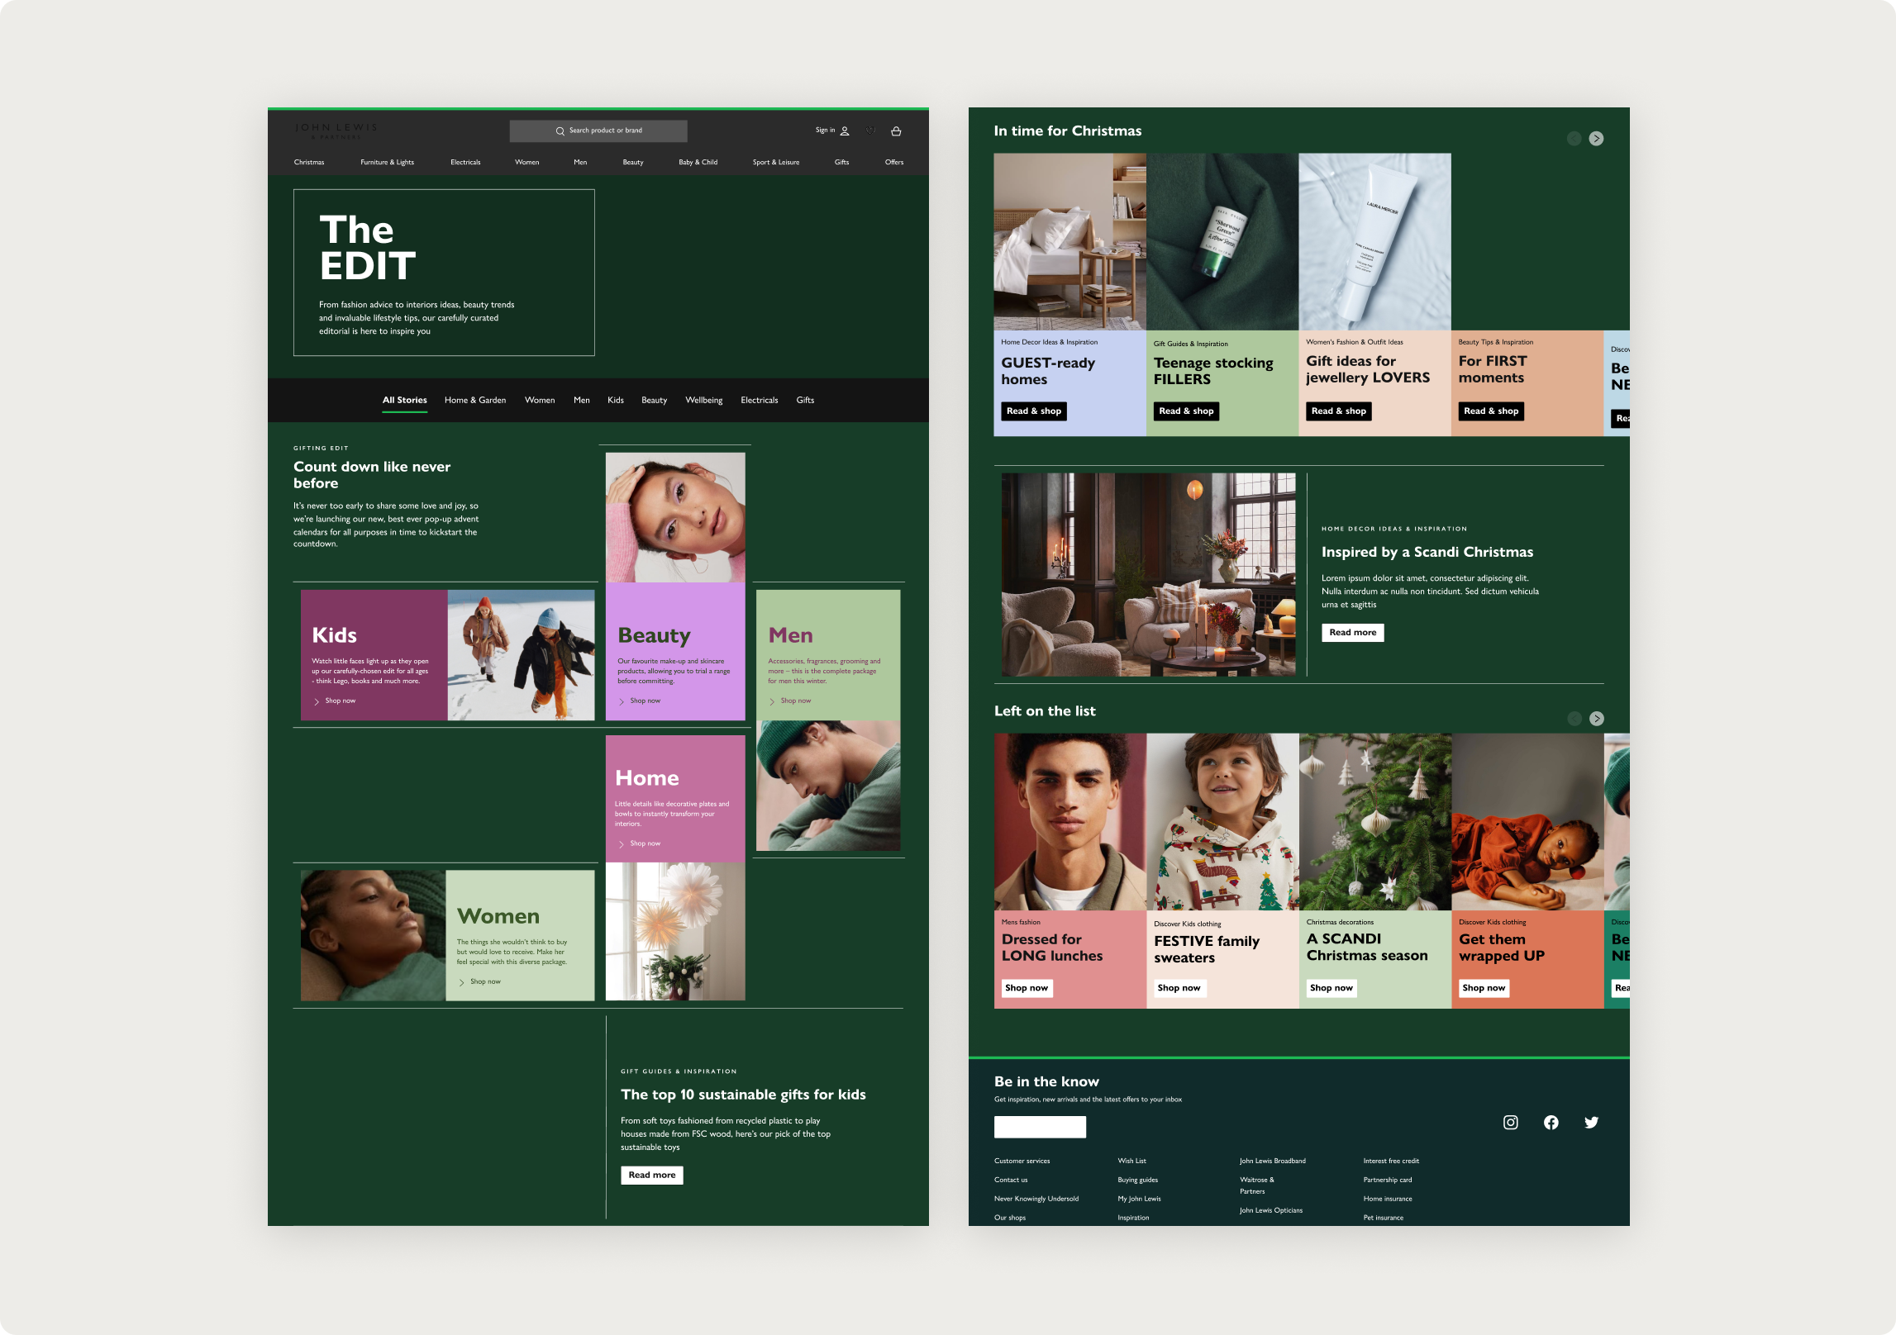
Task: Advance the In time for Christmas carousel
Action: 1596,139
